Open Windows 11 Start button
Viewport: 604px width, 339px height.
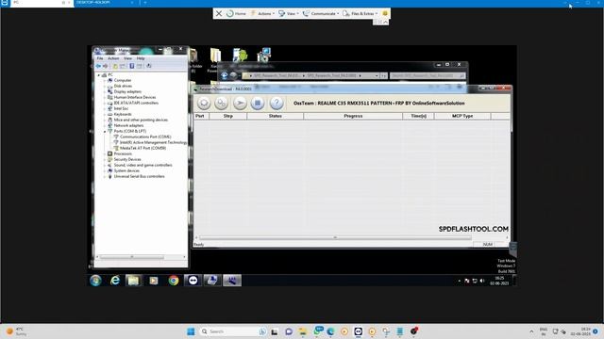click(x=191, y=331)
